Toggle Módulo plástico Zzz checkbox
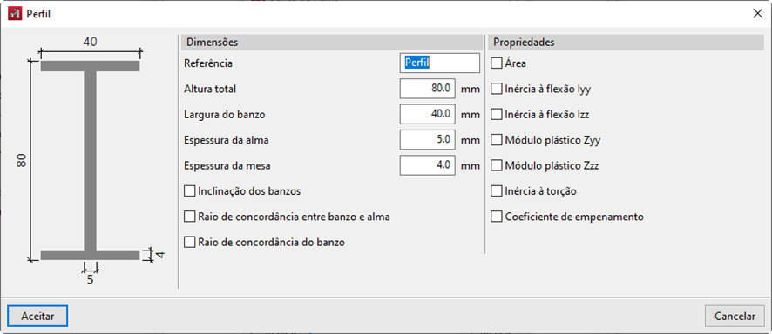 coord(497,165)
